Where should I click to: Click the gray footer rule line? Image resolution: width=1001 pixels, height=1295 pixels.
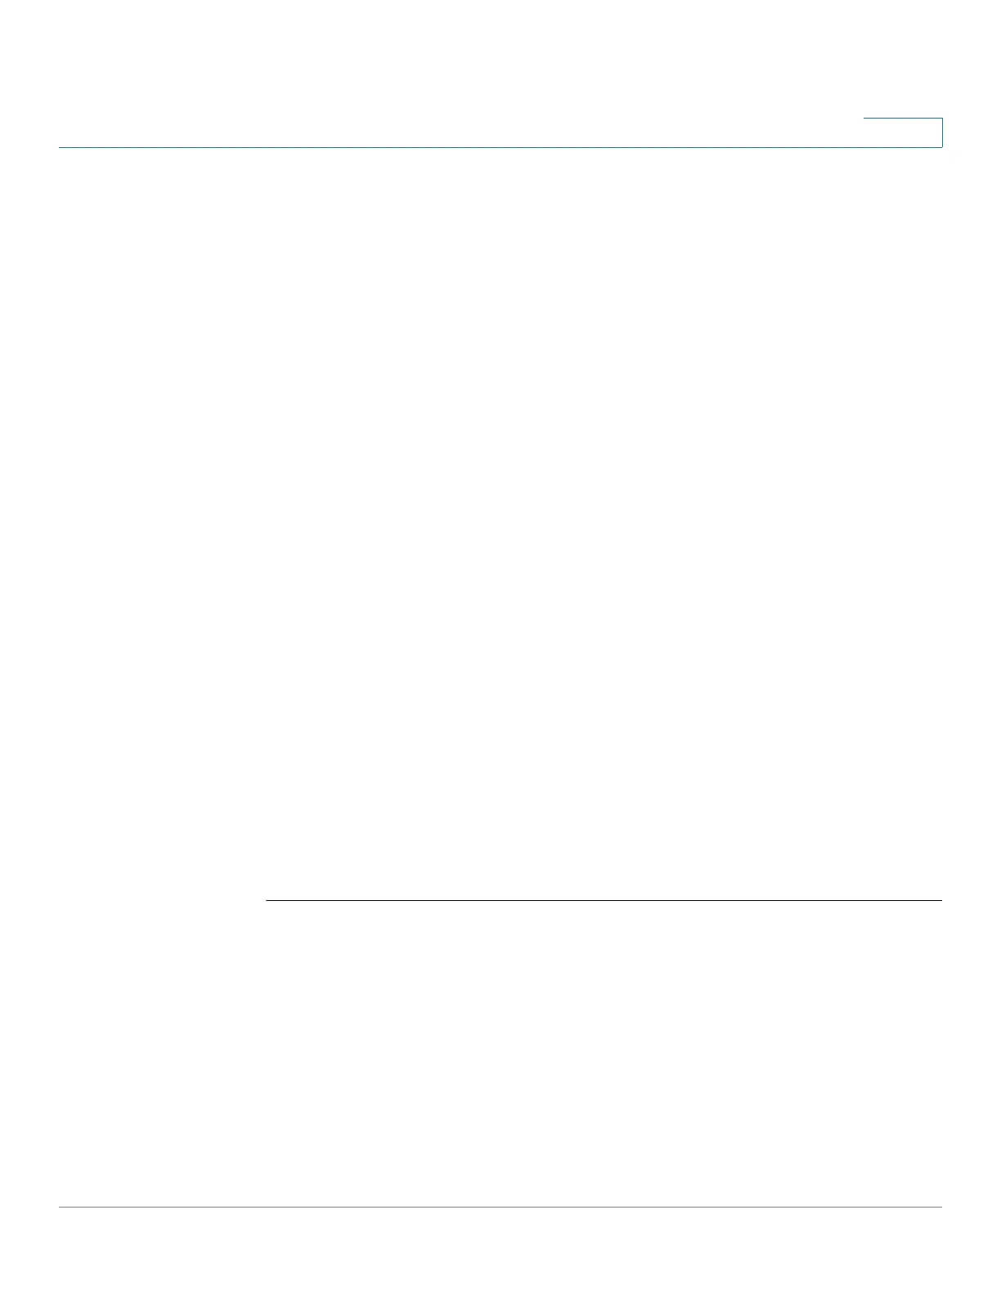[500, 1207]
